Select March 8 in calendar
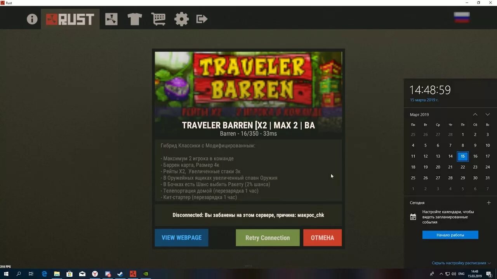The width and height of the screenshot is (497, 279). click(463, 145)
